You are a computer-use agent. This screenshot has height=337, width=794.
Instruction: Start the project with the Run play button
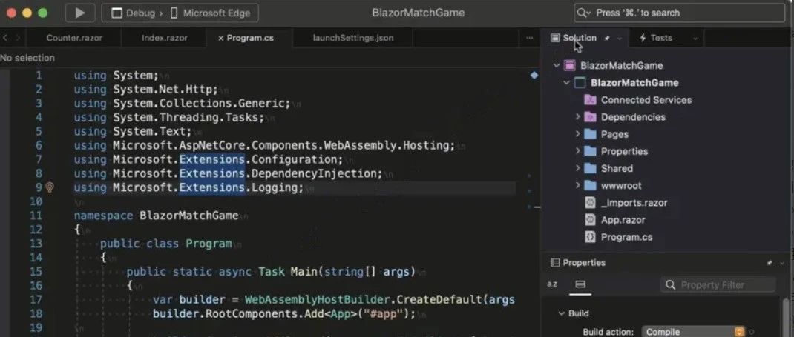tap(80, 13)
